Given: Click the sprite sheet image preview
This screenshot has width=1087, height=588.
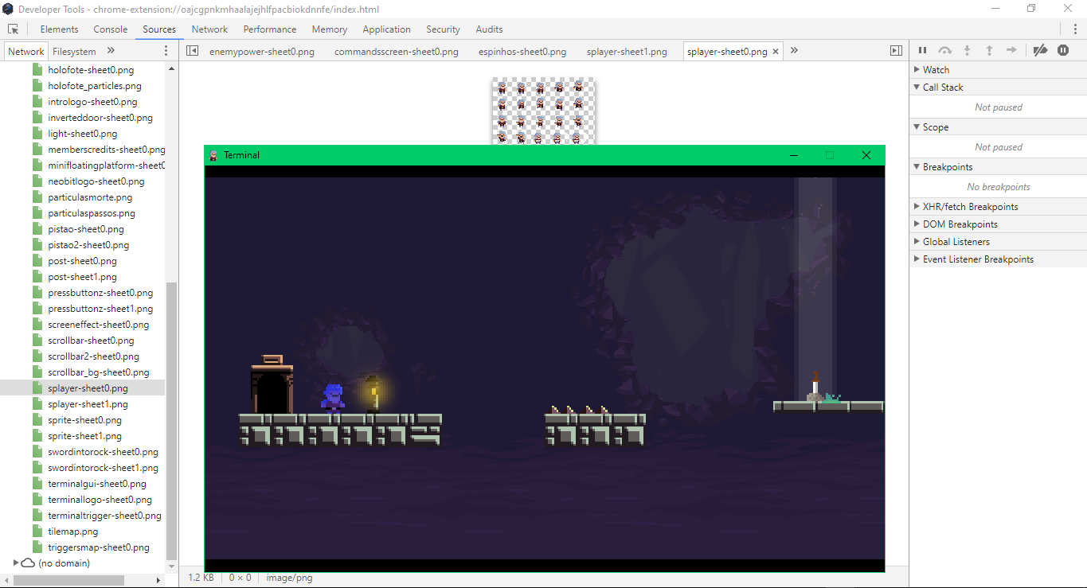Looking at the screenshot, I should [543, 111].
